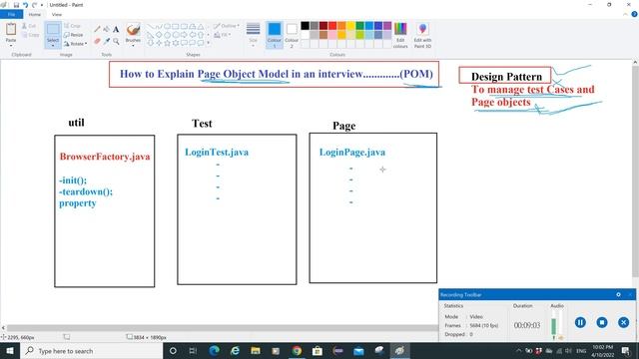The image size is (639, 359).
Task: Click the Redo arrow
Action: point(34,5)
